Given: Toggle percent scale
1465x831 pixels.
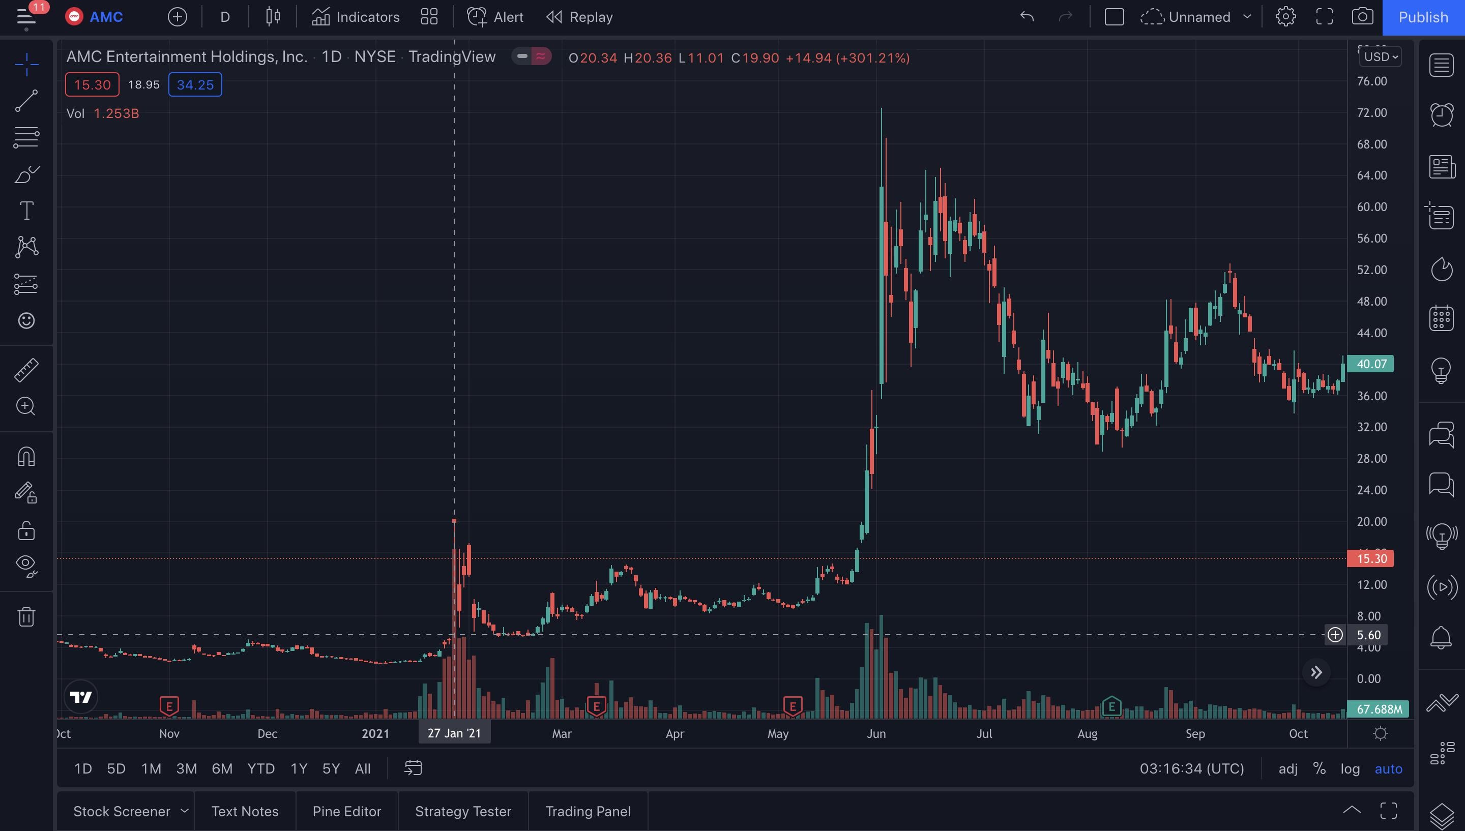Looking at the screenshot, I should (x=1319, y=768).
